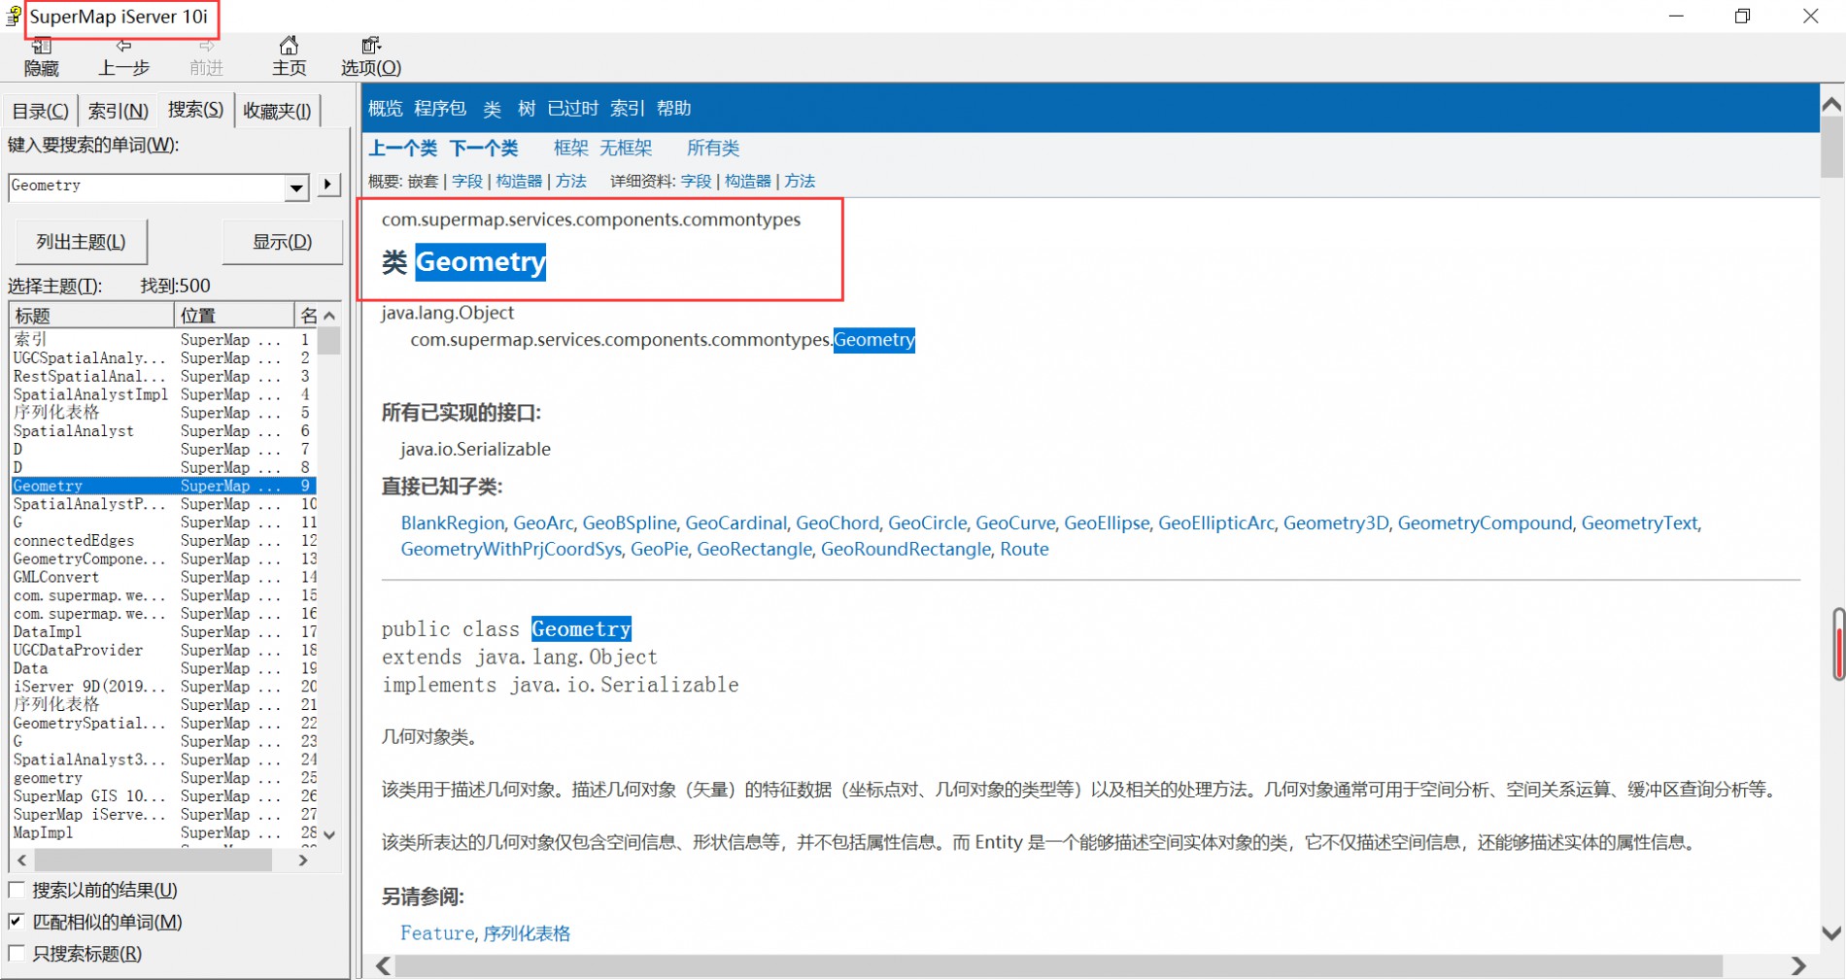Select the UGCSpatialAnaly... result row
The height and width of the screenshot is (980, 1846).
[x=162, y=357]
